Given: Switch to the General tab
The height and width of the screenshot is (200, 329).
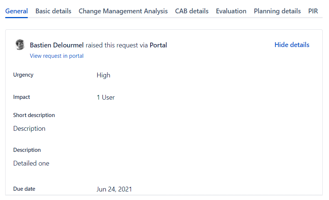Looking at the screenshot, I should tap(16, 11).
